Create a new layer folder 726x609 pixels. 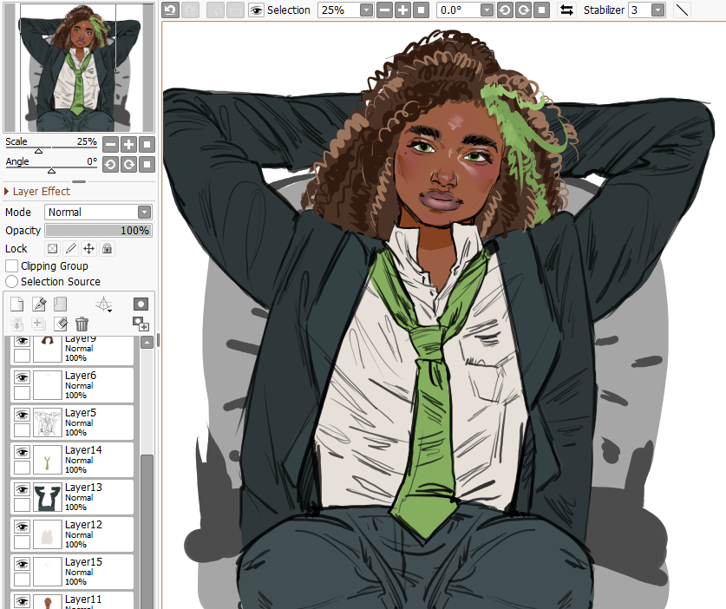(60, 304)
